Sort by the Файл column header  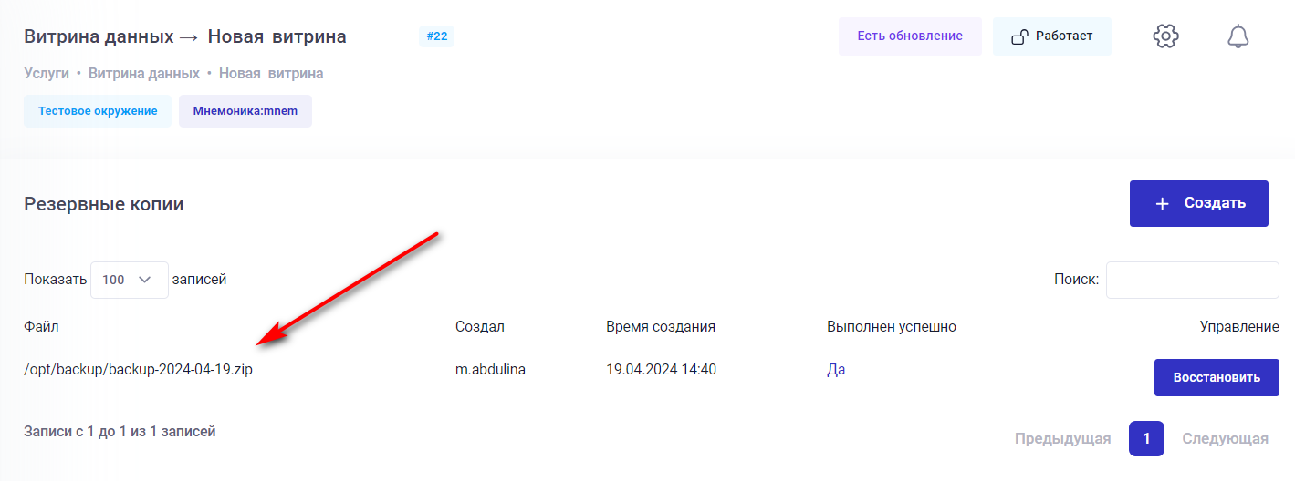[x=42, y=327]
